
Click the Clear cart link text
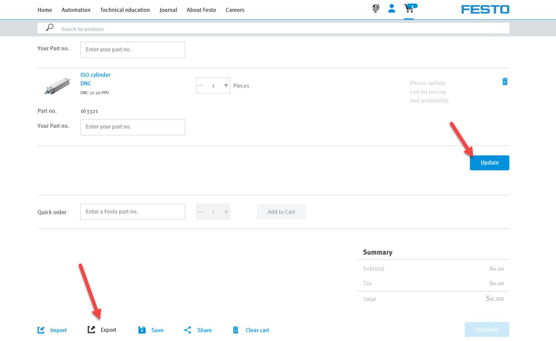257,330
